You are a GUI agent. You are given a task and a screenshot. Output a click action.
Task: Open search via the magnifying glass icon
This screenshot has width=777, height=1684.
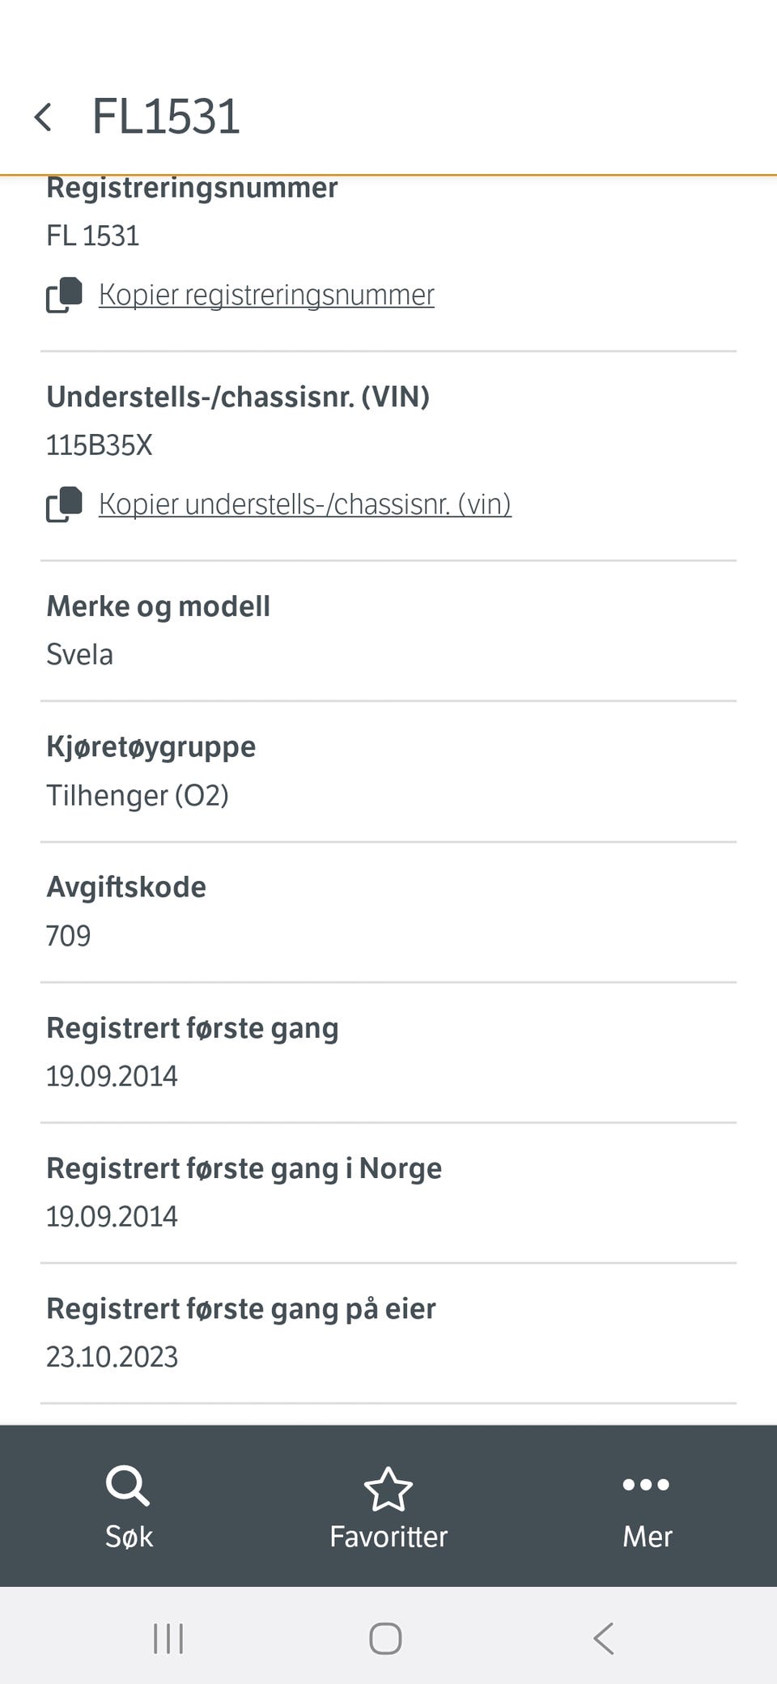128,1486
